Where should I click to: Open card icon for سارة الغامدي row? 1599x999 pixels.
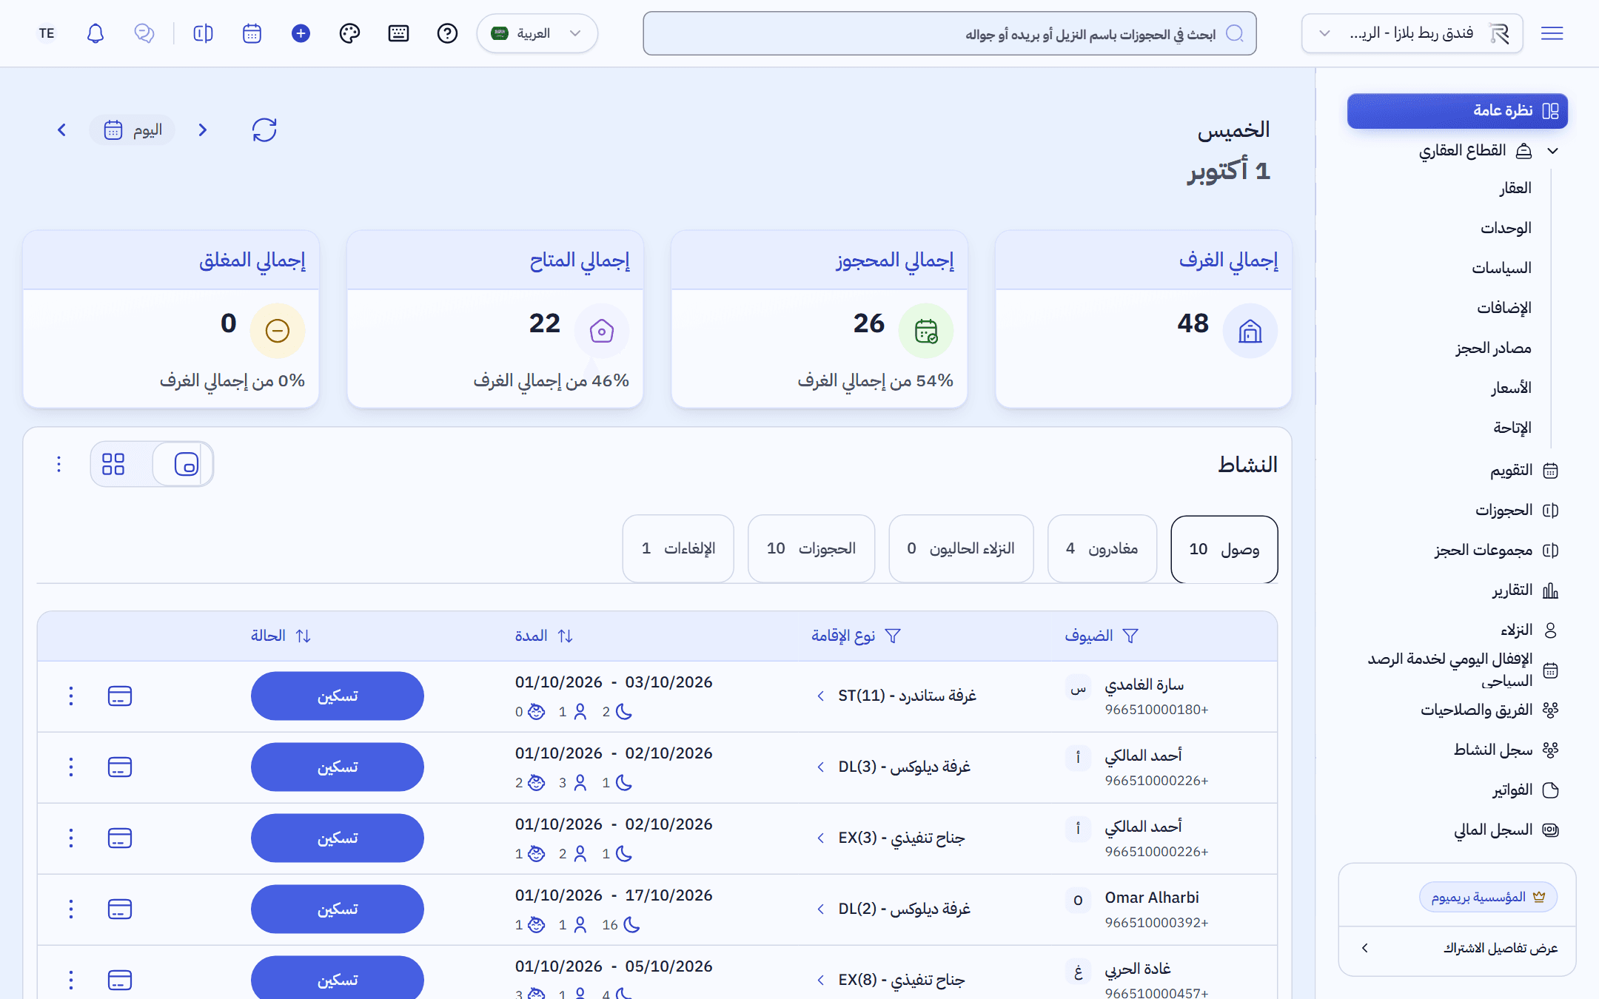pyautogui.click(x=120, y=696)
